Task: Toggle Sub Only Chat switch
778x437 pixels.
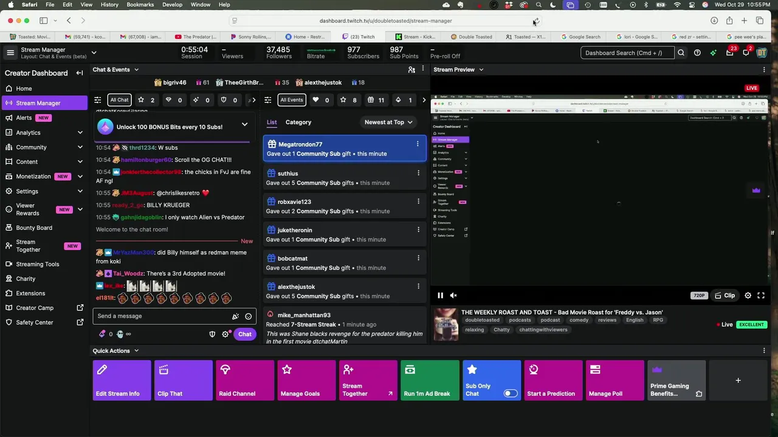Action: (511, 394)
